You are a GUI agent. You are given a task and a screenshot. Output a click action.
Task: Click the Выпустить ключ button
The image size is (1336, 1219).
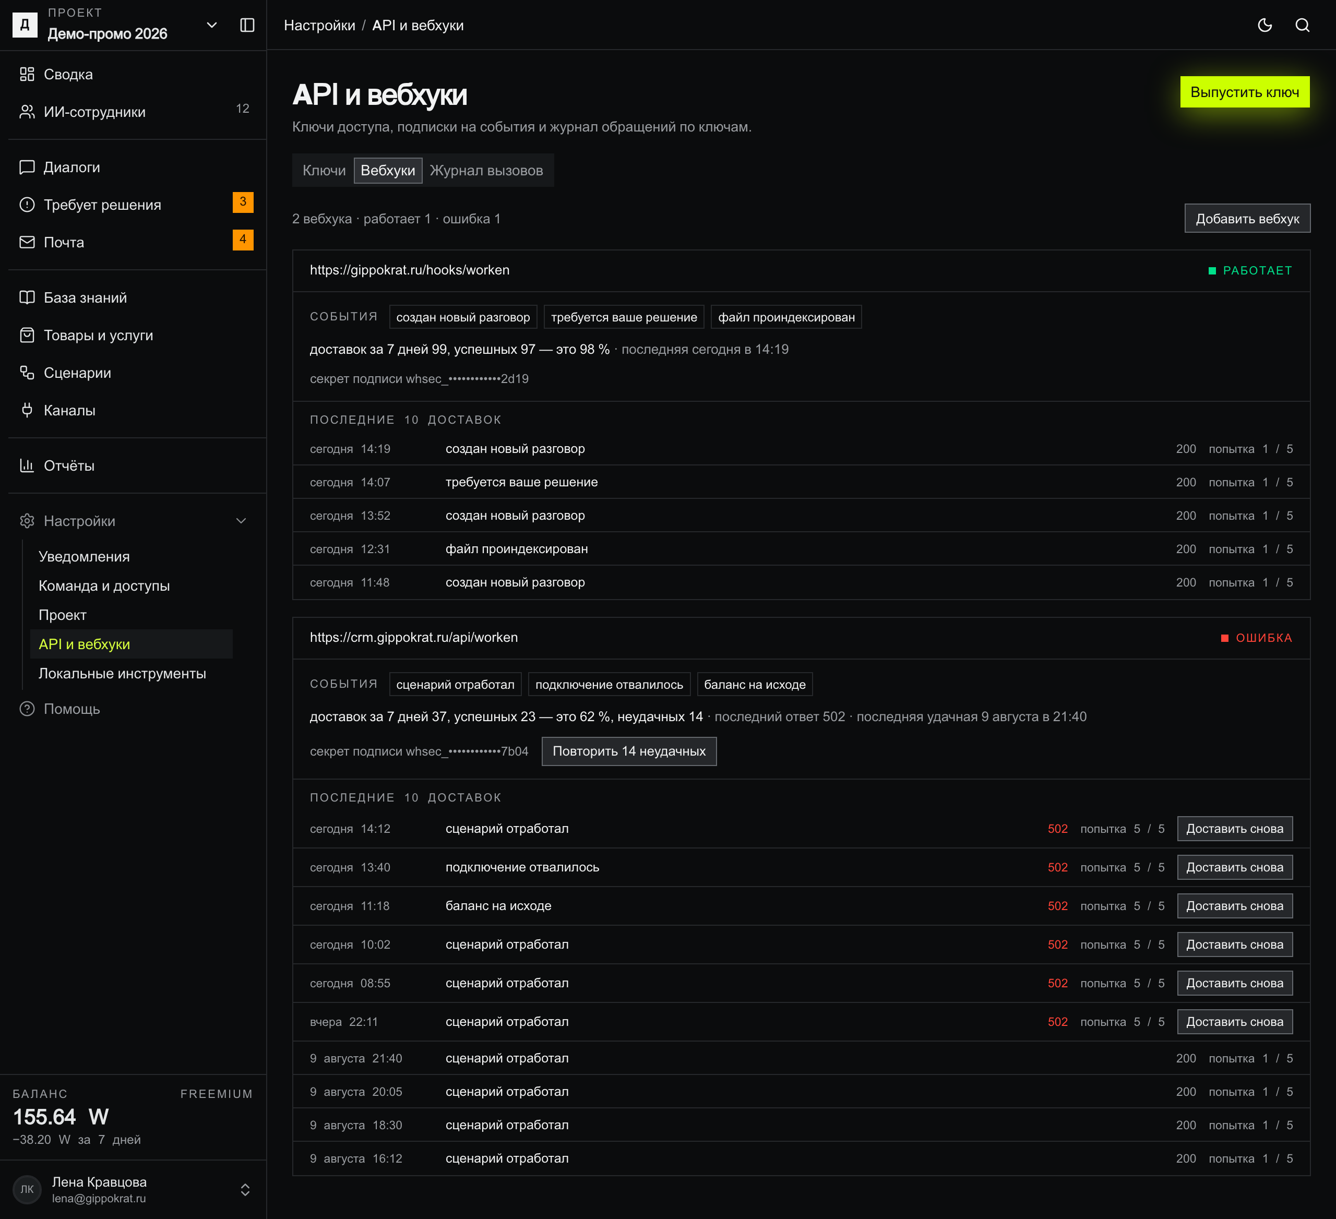[1245, 92]
